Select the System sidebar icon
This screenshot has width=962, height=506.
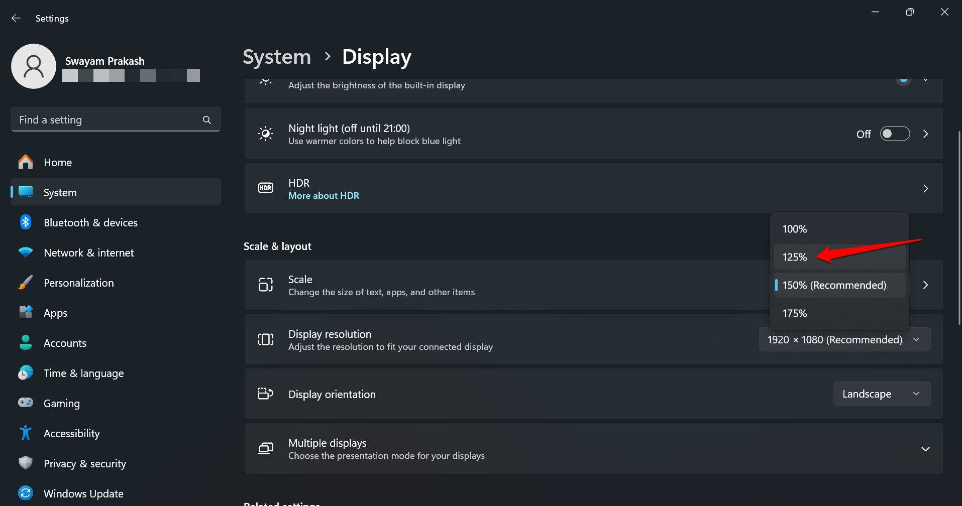click(x=25, y=192)
